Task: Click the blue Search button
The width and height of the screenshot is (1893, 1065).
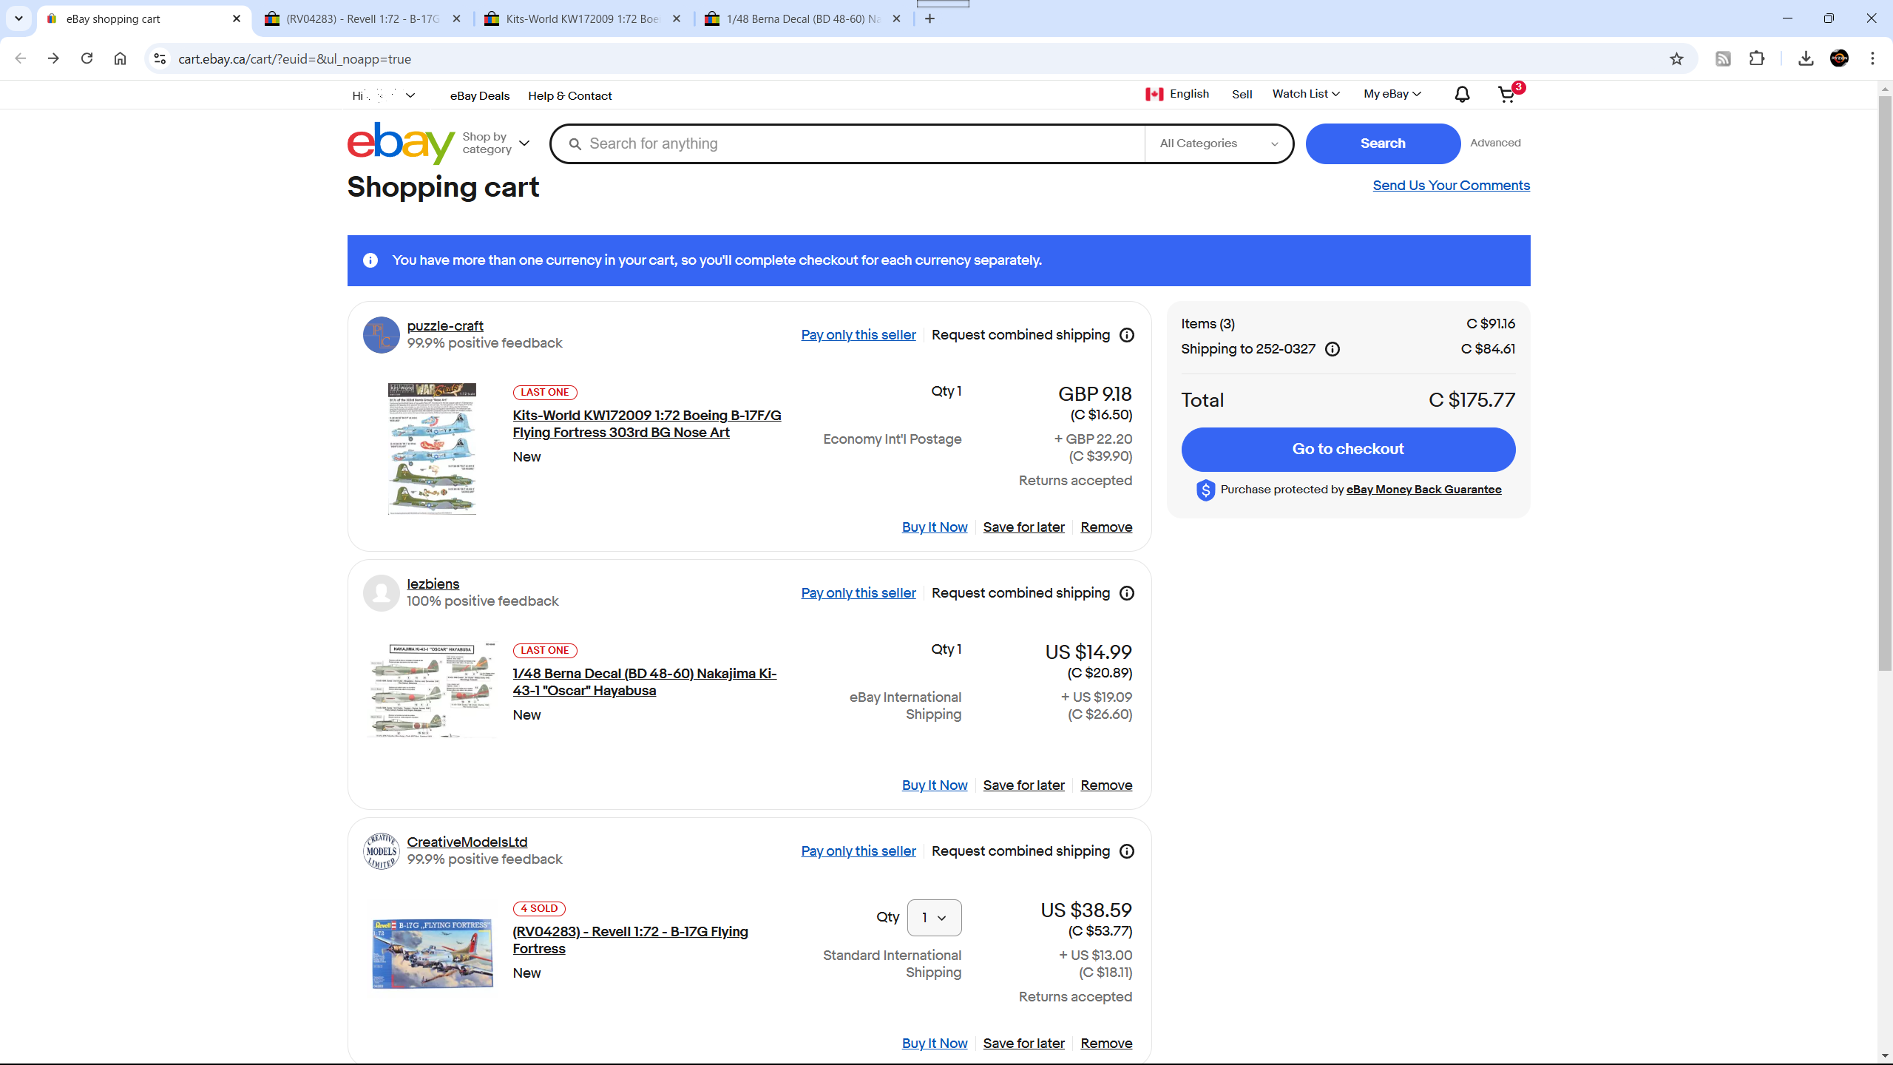Action: [x=1383, y=143]
